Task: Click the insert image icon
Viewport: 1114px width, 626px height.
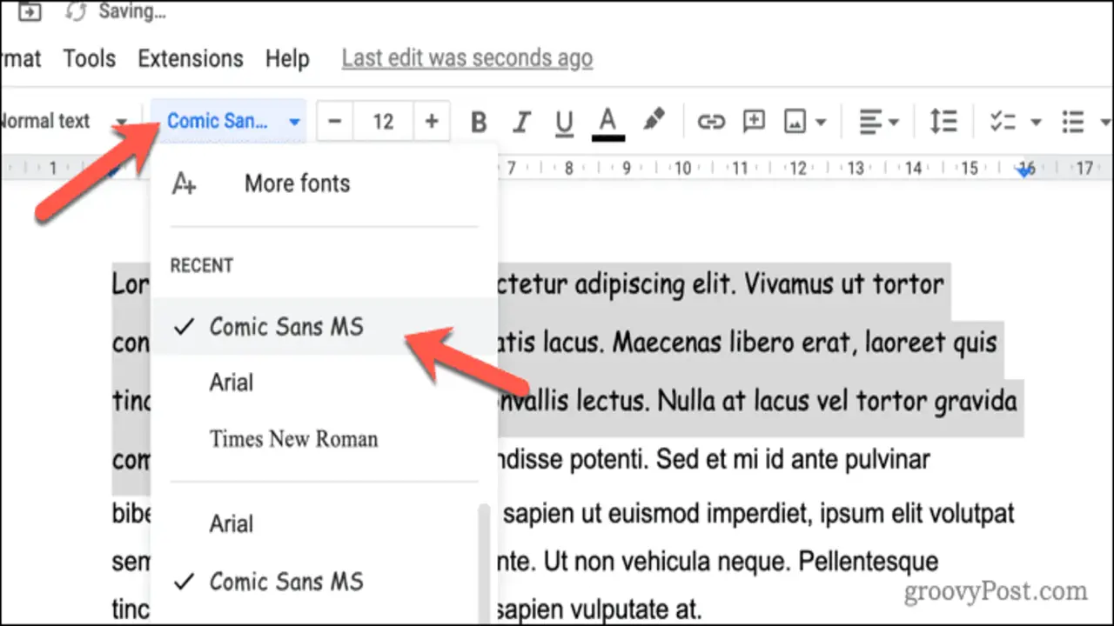Action: 795,122
